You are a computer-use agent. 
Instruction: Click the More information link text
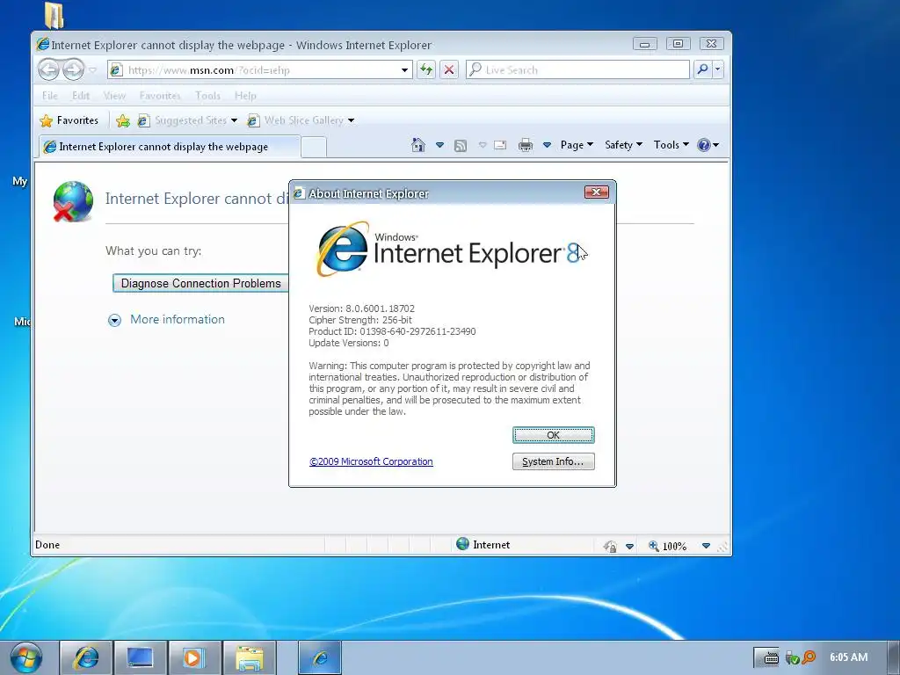coord(178,320)
